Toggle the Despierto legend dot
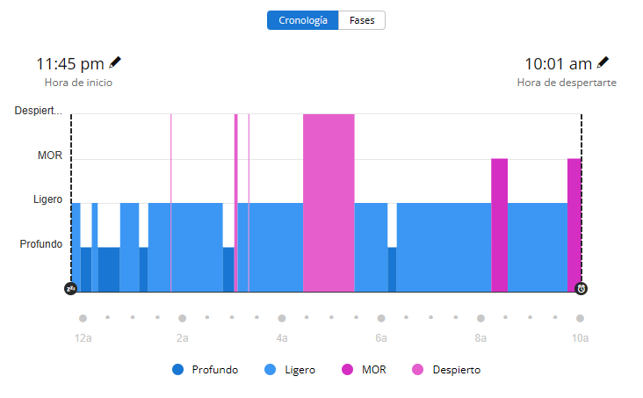The width and height of the screenshot is (643, 398). [x=418, y=370]
